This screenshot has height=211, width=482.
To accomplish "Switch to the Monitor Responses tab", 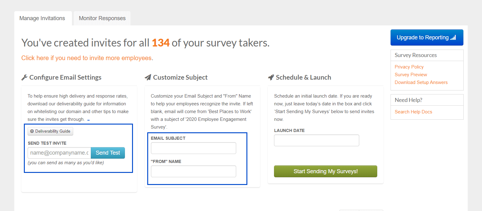I will (102, 18).
